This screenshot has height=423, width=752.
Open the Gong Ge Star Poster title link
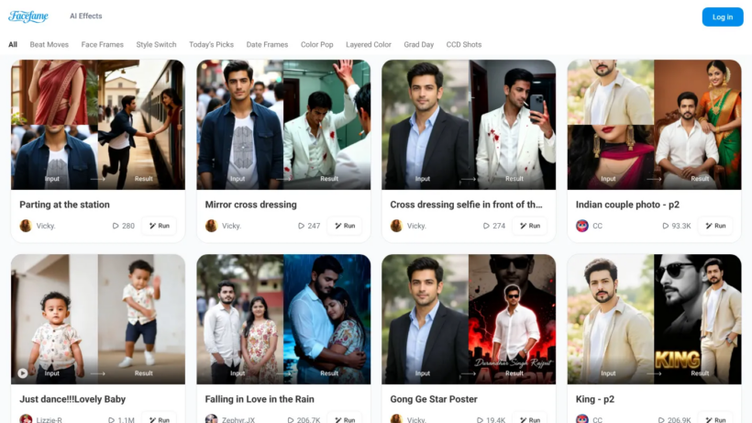pyautogui.click(x=434, y=399)
